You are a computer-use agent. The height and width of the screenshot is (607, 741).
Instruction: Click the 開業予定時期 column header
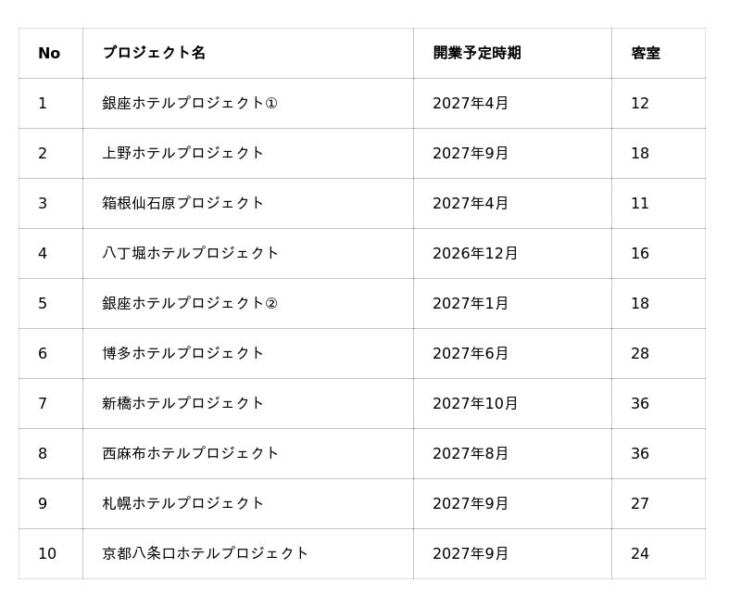point(476,53)
